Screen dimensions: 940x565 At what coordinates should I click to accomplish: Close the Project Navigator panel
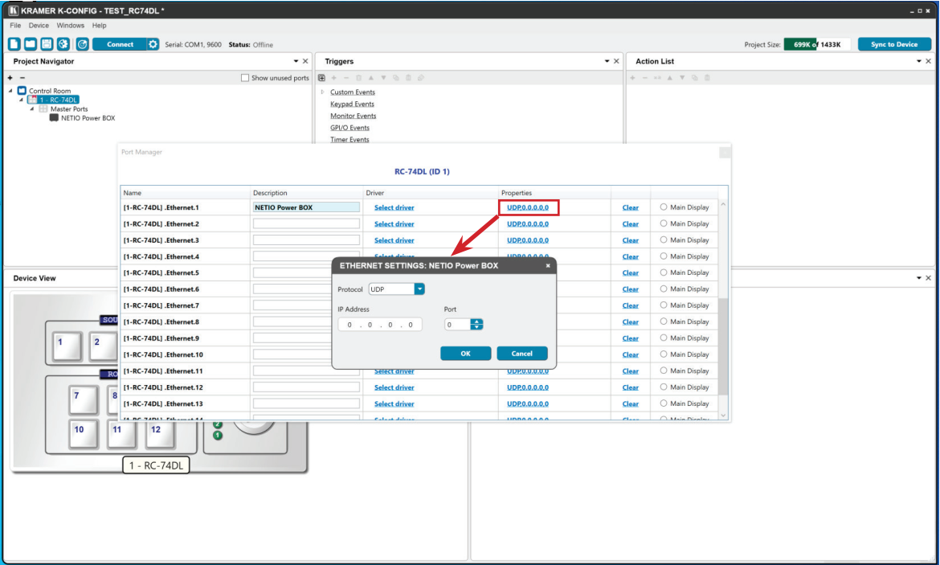click(305, 61)
